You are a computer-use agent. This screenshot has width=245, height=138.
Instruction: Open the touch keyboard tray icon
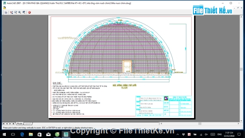(213, 135)
